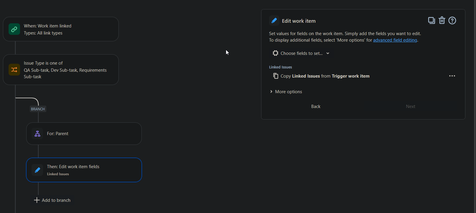Click the Linked Issues field label in the panel

tap(281, 67)
